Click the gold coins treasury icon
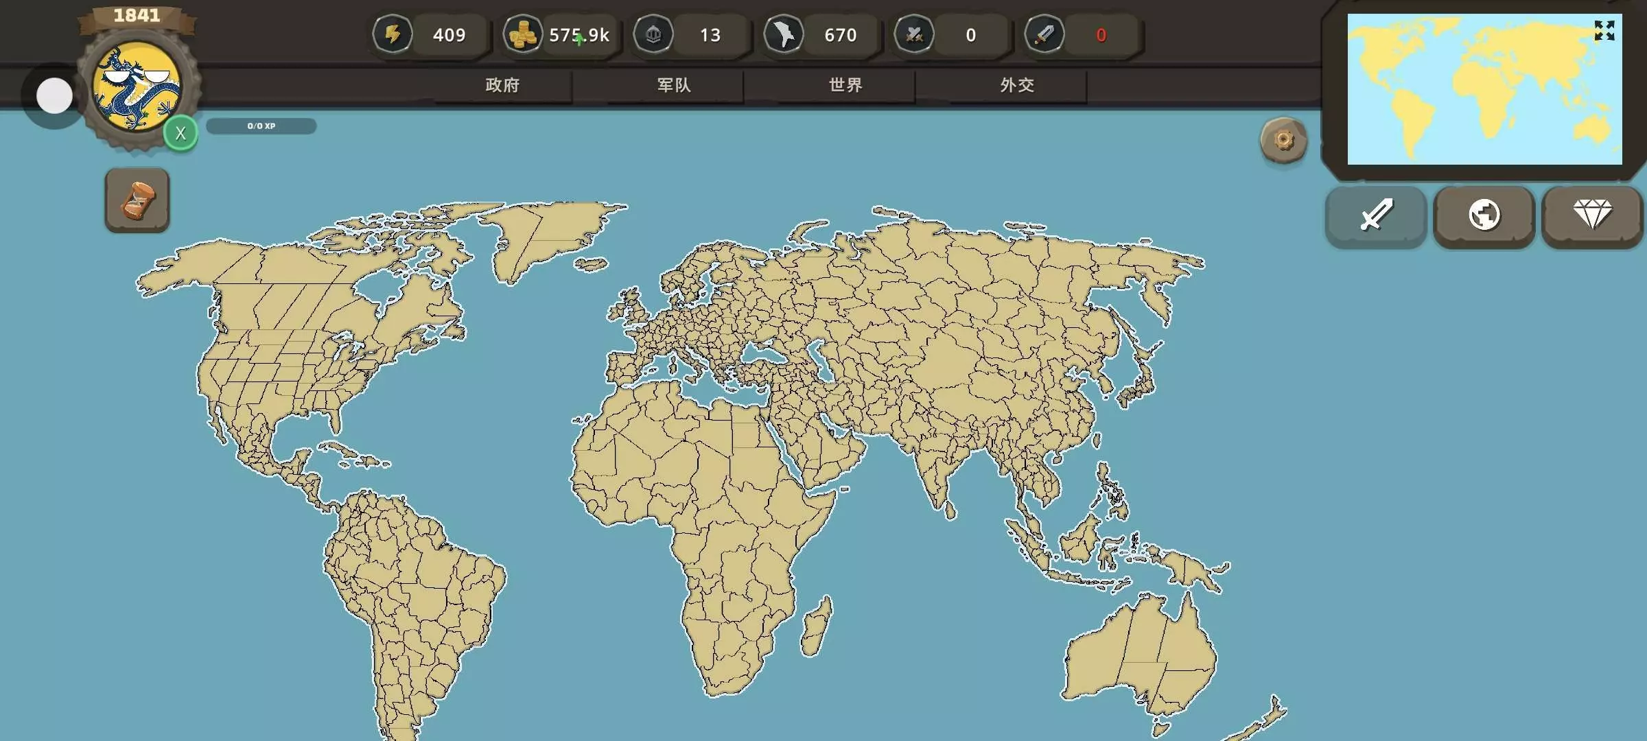This screenshot has height=741, width=1647. tap(523, 34)
